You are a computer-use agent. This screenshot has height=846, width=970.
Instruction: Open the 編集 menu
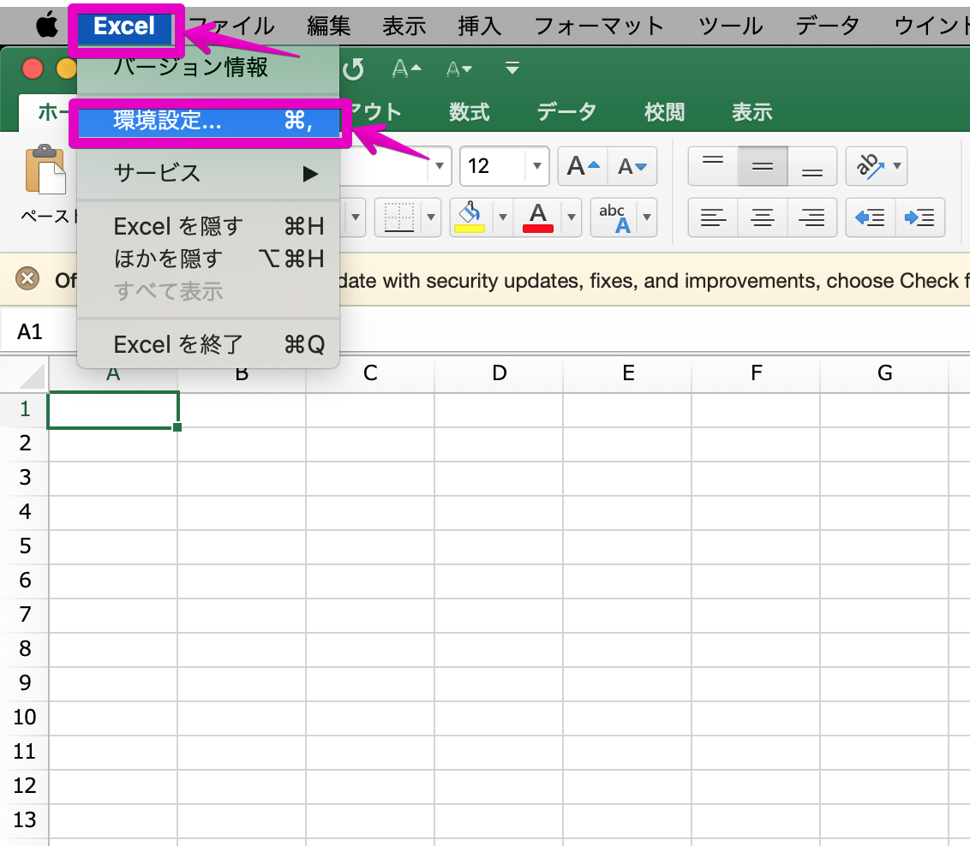pyautogui.click(x=328, y=26)
